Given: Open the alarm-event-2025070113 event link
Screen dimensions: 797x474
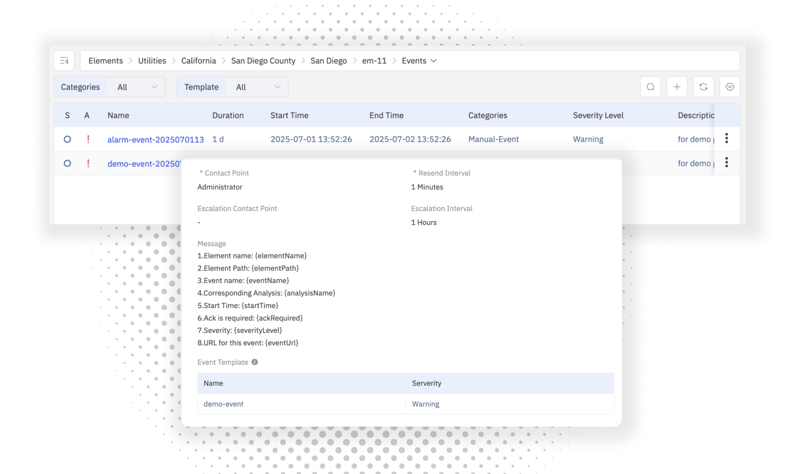Looking at the screenshot, I should click(x=155, y=139).
